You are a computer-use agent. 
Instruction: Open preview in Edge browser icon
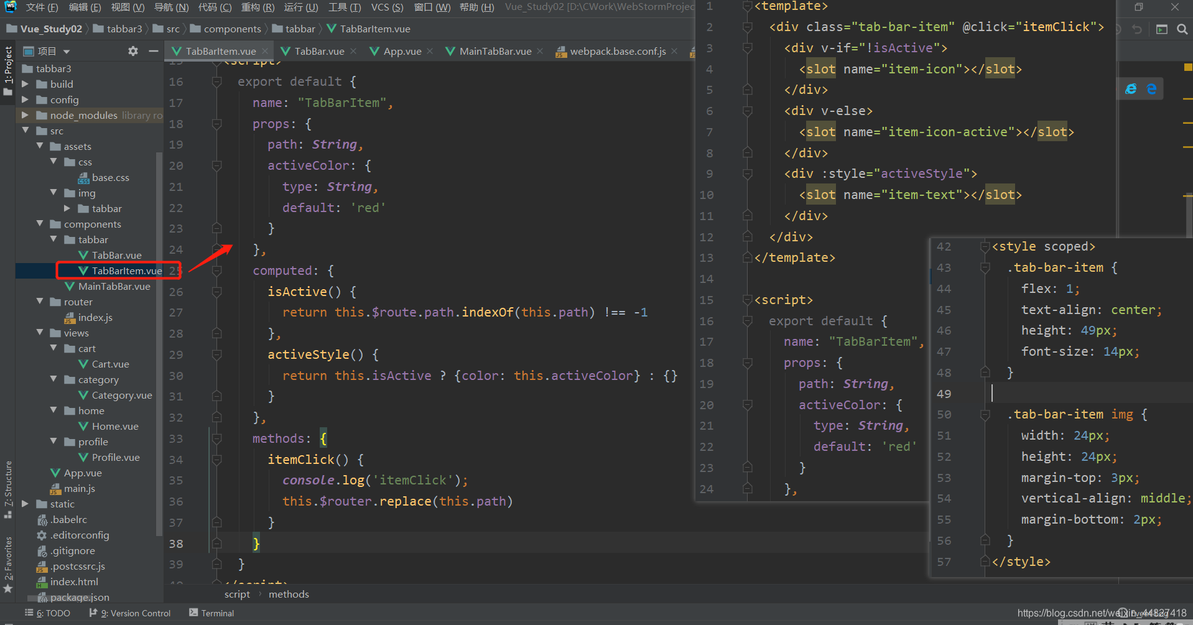[1152, 89]
